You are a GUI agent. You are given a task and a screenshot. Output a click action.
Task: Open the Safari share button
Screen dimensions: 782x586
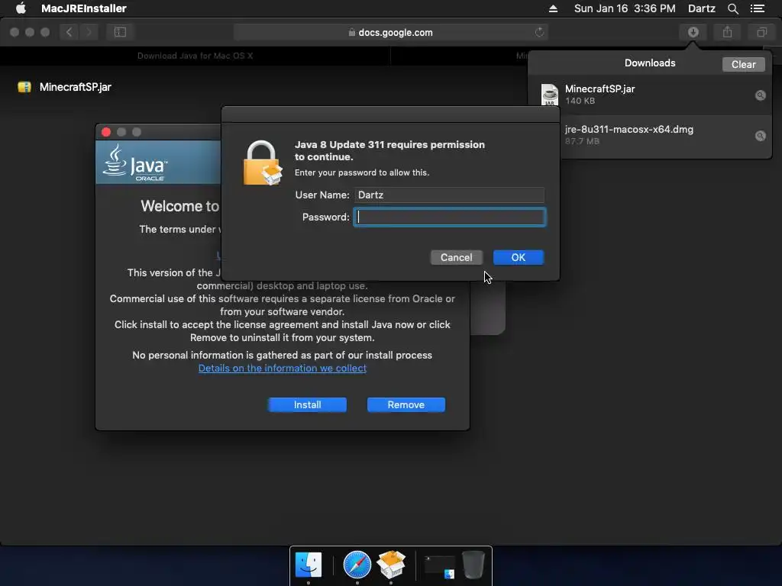pyautogui.click(x=728, y=32)
